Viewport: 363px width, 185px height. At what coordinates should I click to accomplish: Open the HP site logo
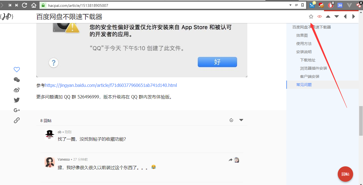(7, 17)
